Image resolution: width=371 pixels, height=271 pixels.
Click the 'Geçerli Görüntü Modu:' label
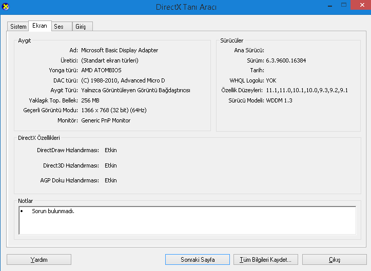click(x=50, y=110)
